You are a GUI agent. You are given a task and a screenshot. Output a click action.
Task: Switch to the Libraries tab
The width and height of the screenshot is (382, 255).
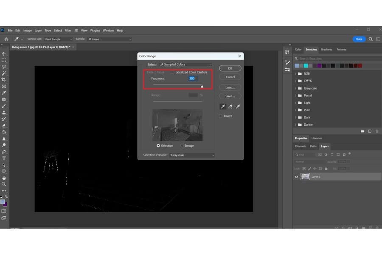(317, 139)
